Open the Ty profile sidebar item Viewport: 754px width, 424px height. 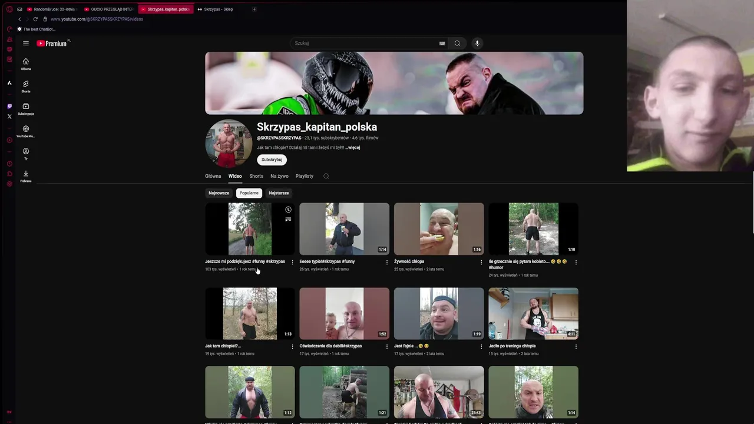click(26, 154)
